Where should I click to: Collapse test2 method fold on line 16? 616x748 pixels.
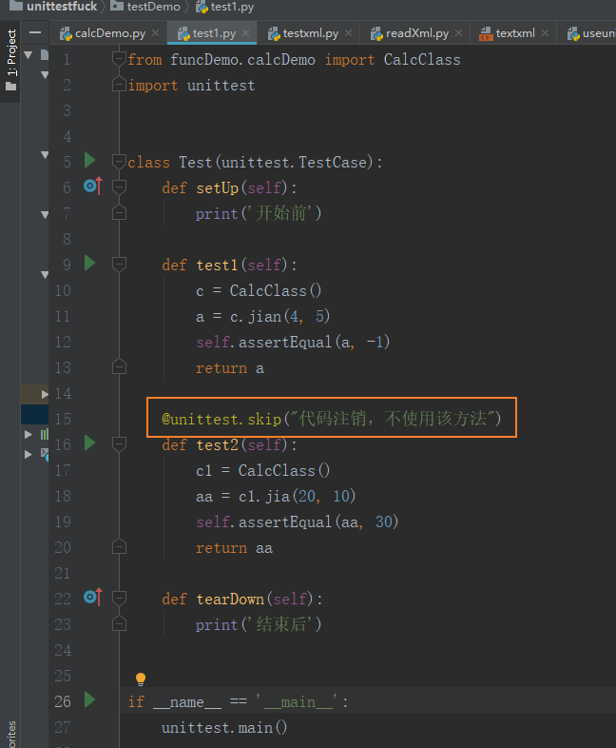click(x=119, y=444)
